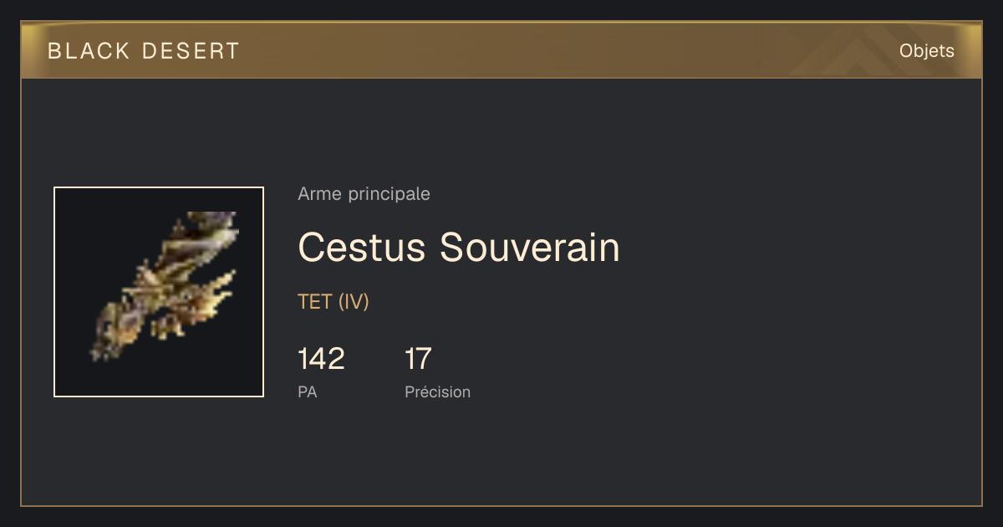
Task: Click the word Souverain in item name
Action: (530, 247)
